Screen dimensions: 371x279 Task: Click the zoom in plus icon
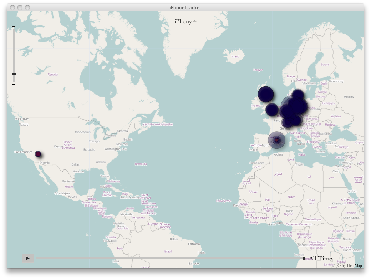point(14,26)
